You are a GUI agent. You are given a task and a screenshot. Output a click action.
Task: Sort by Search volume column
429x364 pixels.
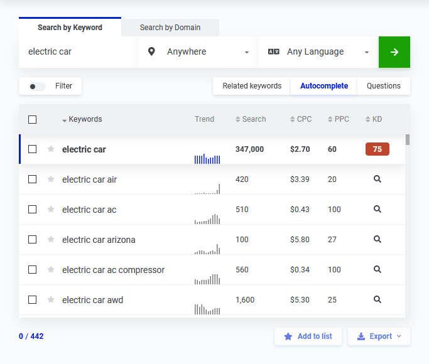pyautogui.click(x=251, y=119)
